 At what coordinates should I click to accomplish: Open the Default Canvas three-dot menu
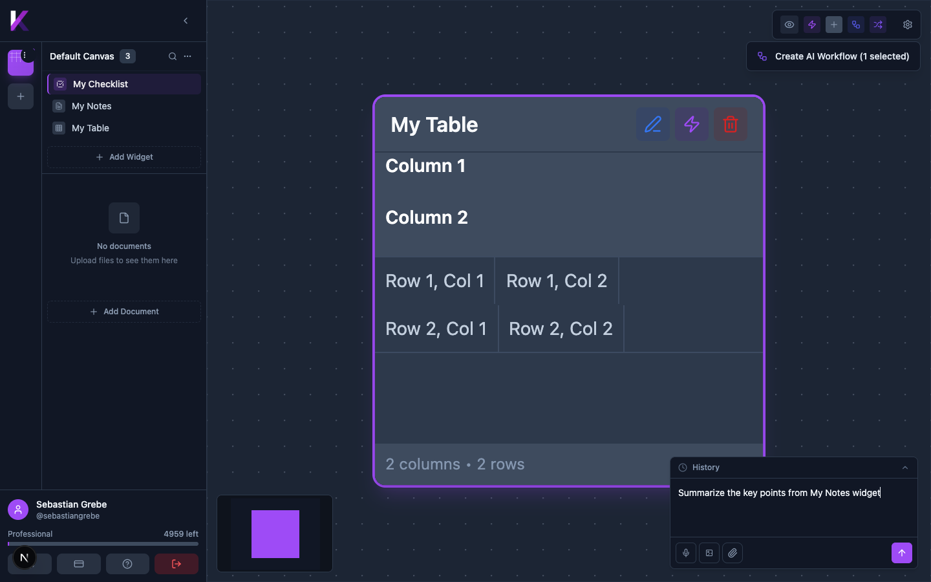(x=187, y=56)
